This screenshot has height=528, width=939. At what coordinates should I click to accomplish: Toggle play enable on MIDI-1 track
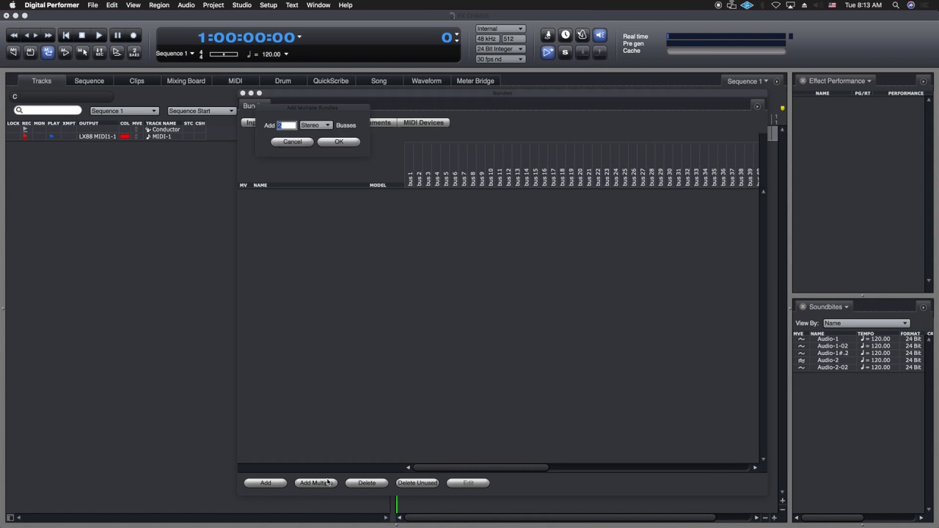[x=51, y=136]
